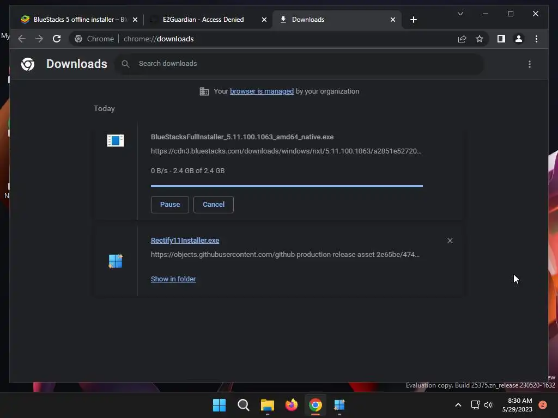Click the '0 B/s - 2.4 GB of 2.4 GB' status
Image resolution: width=558 pixels, height=418 pixels.
pyautogui.click(x=187, y=170)
